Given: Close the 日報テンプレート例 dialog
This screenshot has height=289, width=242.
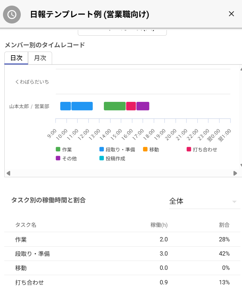Looking at the screenshot, I should click(231, 14).
